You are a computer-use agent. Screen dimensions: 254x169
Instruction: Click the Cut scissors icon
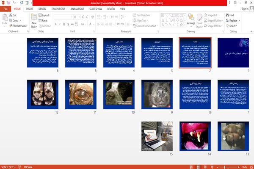tap(11, 15)
